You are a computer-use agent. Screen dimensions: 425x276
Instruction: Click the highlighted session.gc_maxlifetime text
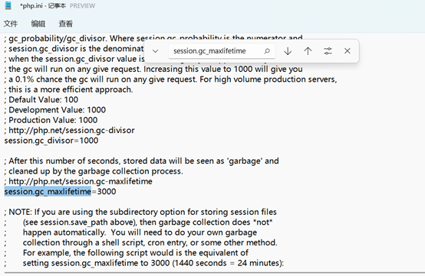[48, 191]
